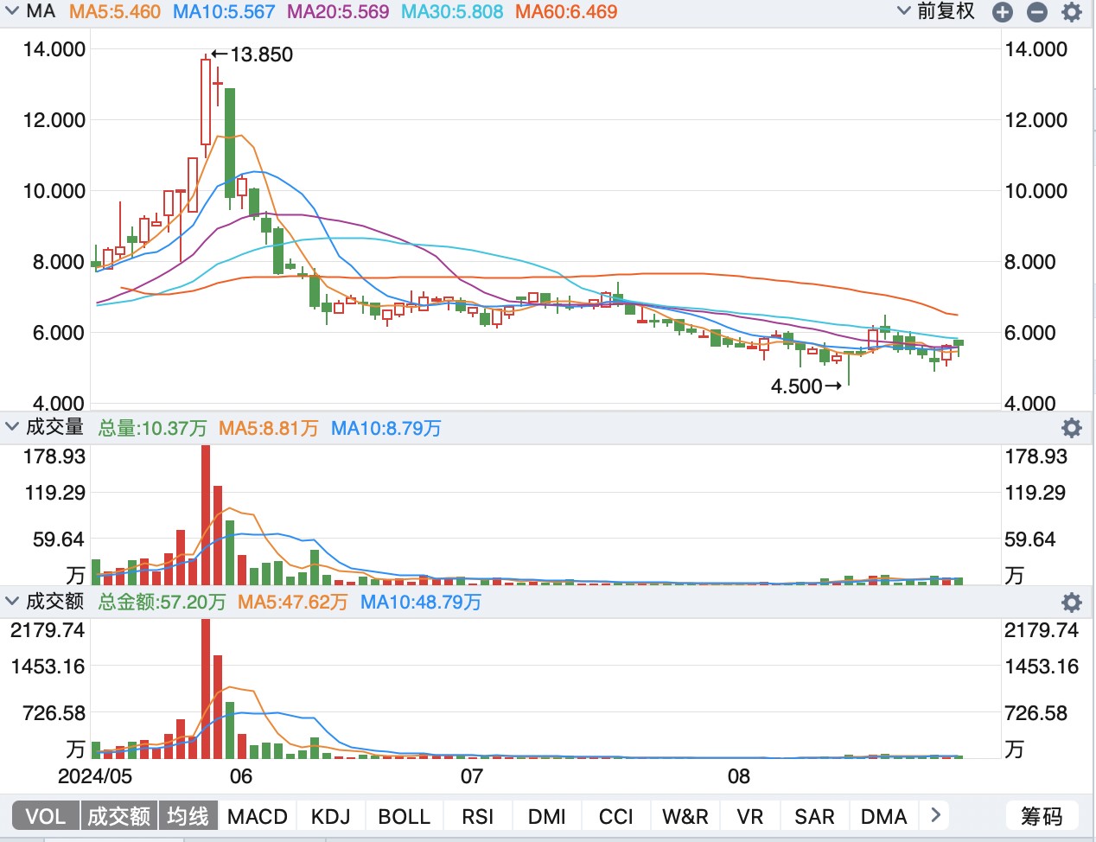Click the zoom in plus icon
The width and height of the screenshot is (1096, 842).
(1003, 12)
